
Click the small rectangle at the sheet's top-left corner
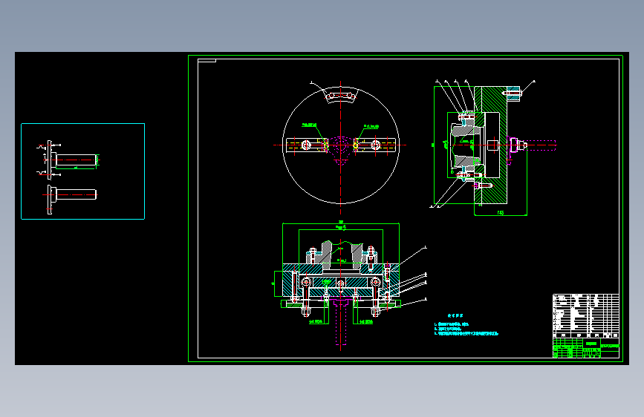click(207, 61)
